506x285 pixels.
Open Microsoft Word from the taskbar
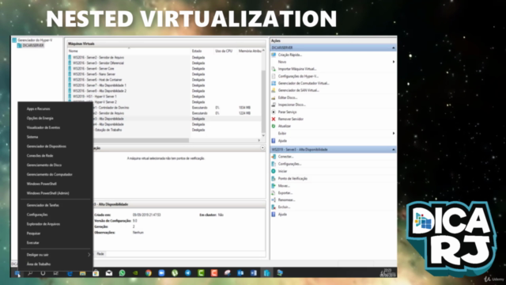tap(254, 273)
